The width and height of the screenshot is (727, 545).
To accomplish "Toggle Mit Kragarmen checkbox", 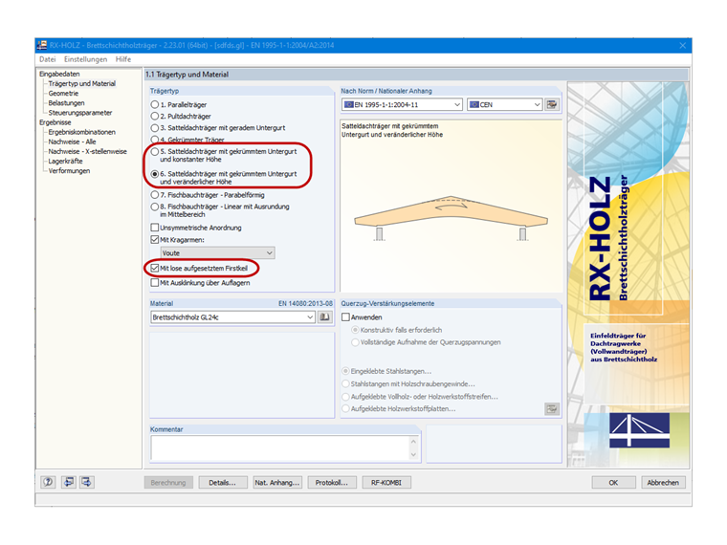I will pyautogui.click(x=155, y=240).
